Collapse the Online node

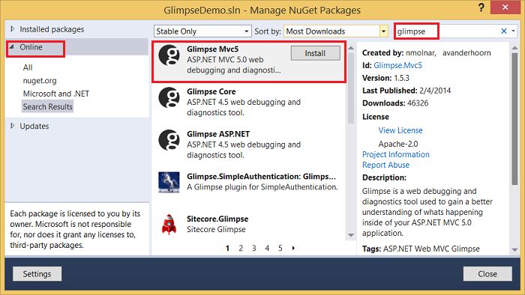[x=12, y=47]
